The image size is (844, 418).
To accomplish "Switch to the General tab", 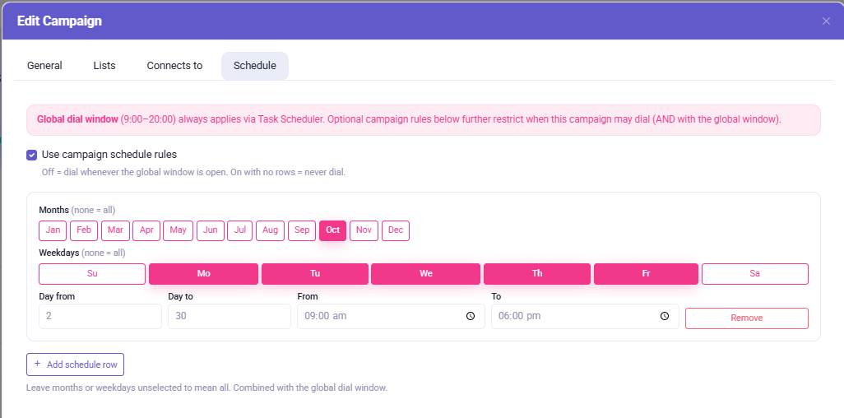I will (x=44, y=66).
